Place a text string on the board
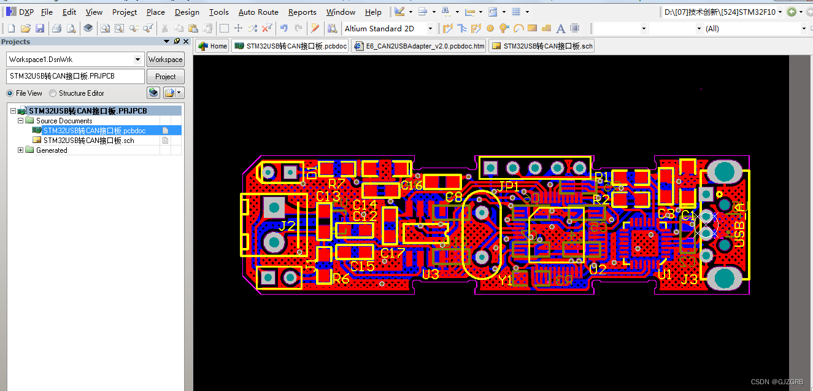This screenshot has height=391, width=813. pos(560,29)
